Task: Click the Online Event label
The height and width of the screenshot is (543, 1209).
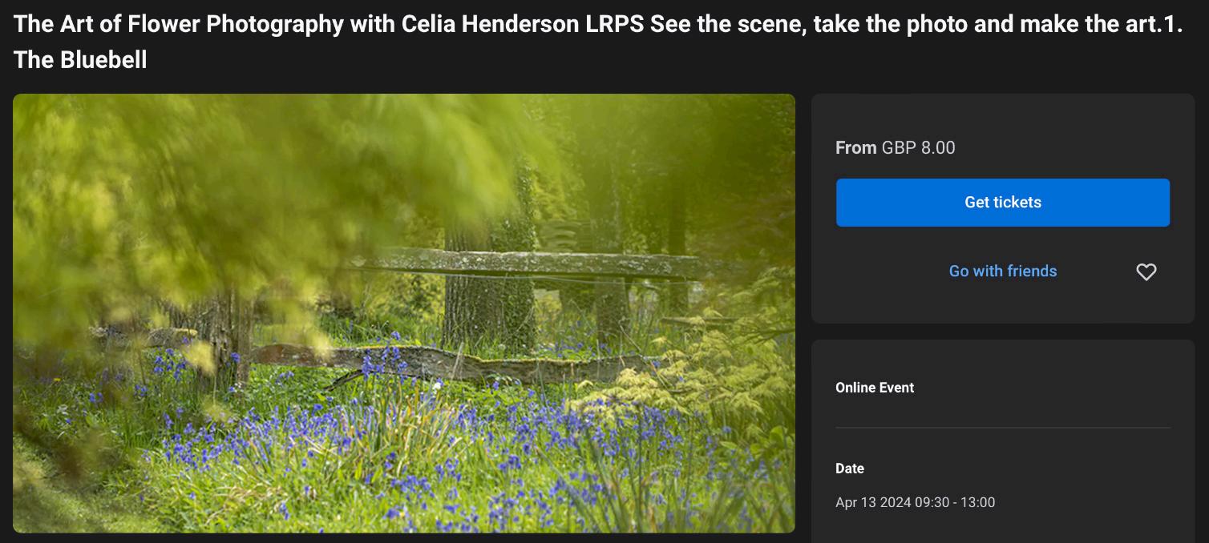Action: pos(875,388)
